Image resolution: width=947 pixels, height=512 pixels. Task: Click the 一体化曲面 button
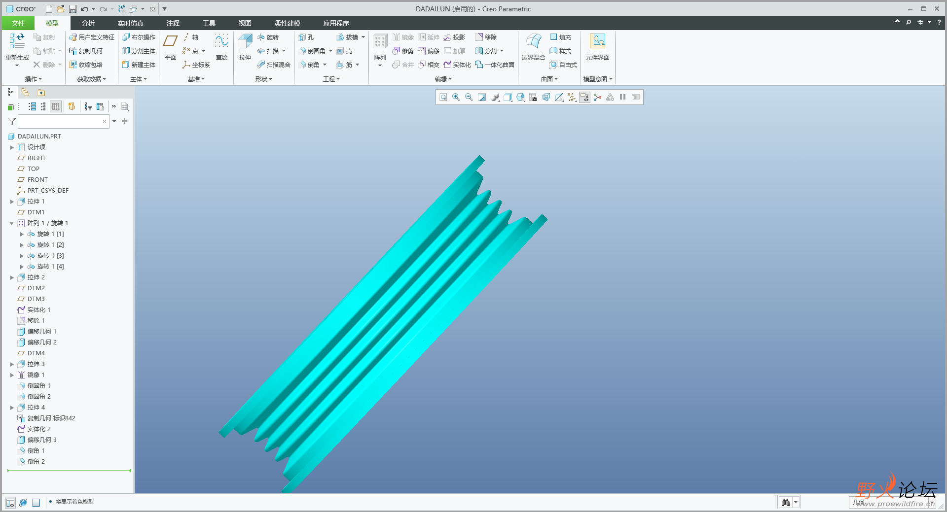pyautogui.click(x=495, y=65)
